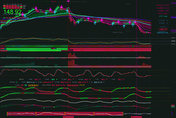Select the GBPJPYm symbol label
176x118 pixels.
(x=162, y=33)
